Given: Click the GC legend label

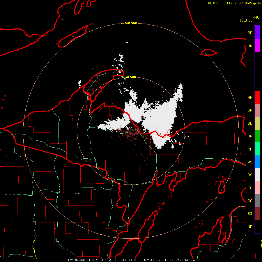Looking at the screenshot, I should (x=250, y=201).
